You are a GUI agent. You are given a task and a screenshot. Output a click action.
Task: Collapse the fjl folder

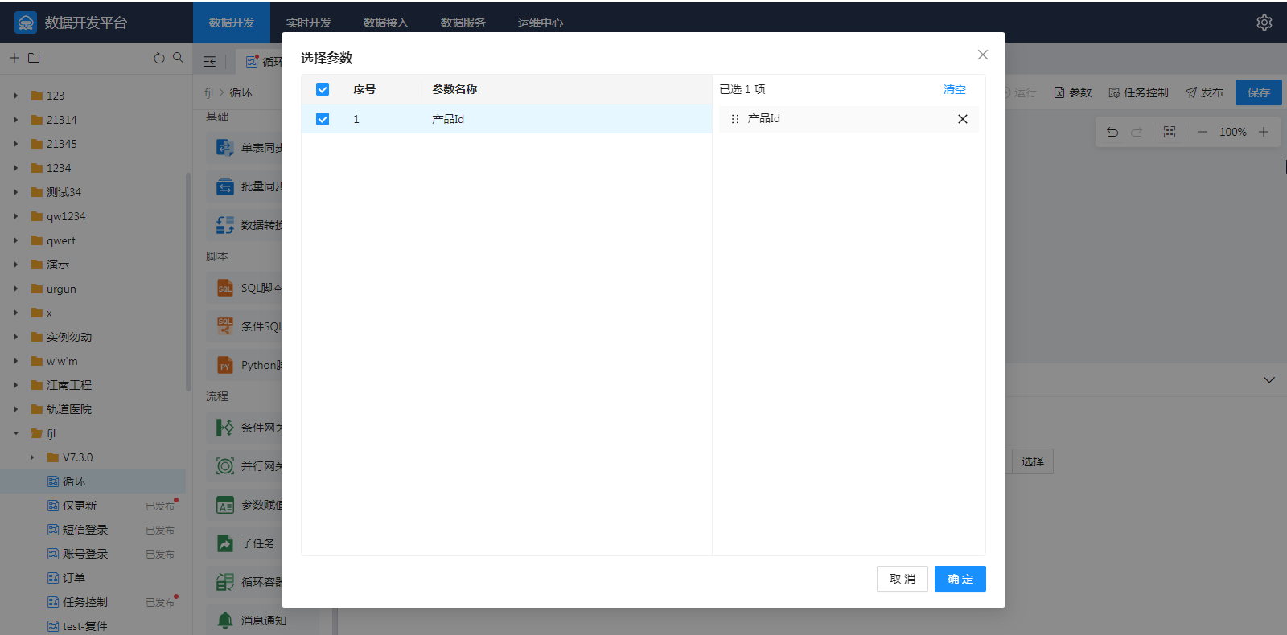pos(16,433)
